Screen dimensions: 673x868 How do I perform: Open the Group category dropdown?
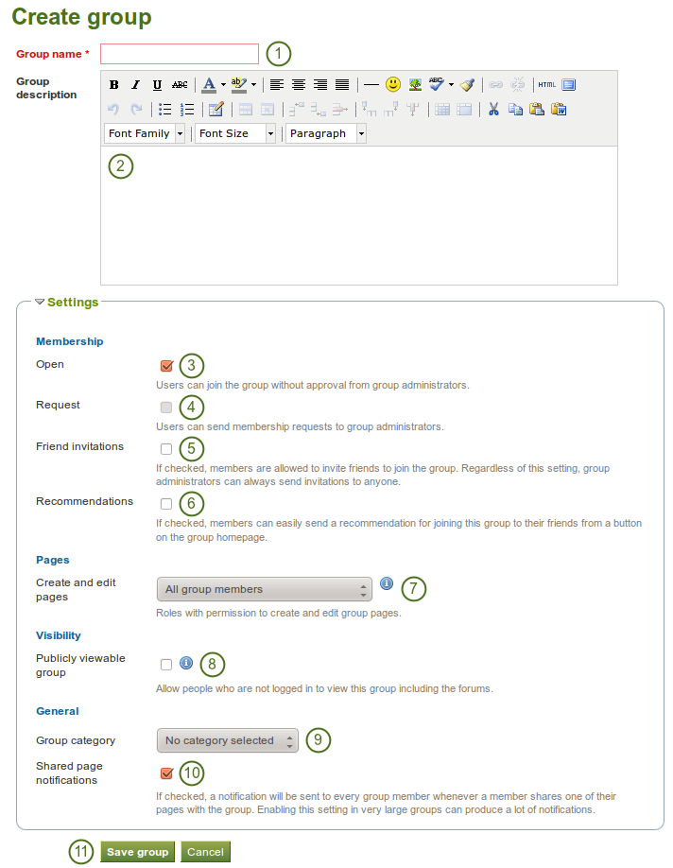pos(227,740)
